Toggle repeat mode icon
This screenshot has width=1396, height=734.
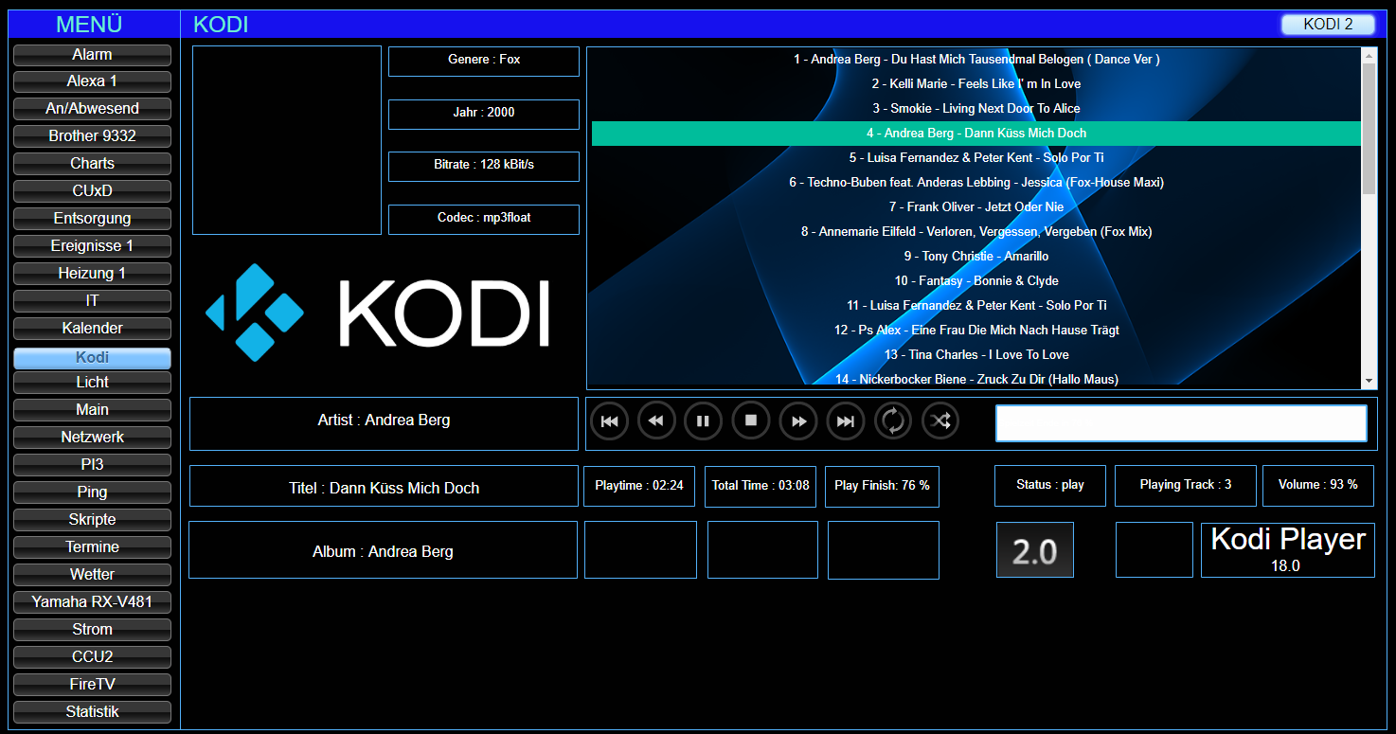[893, 421]
